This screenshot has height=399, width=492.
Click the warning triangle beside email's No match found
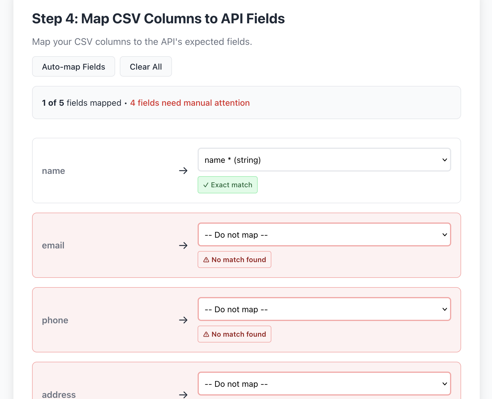click(x=207, y=259)
